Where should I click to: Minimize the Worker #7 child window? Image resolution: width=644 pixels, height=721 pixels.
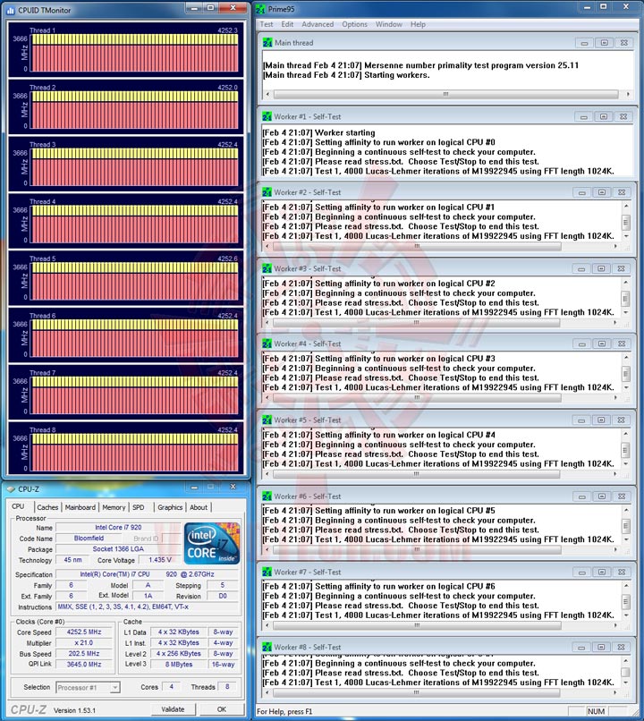tap(581, 572)
